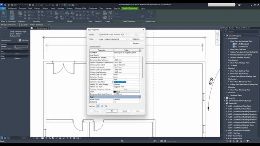The height and width of the screenshot is (146, 260).
Task: Open the Centerline Tick Mark value dropdown
Action: (x=138, y=82)
